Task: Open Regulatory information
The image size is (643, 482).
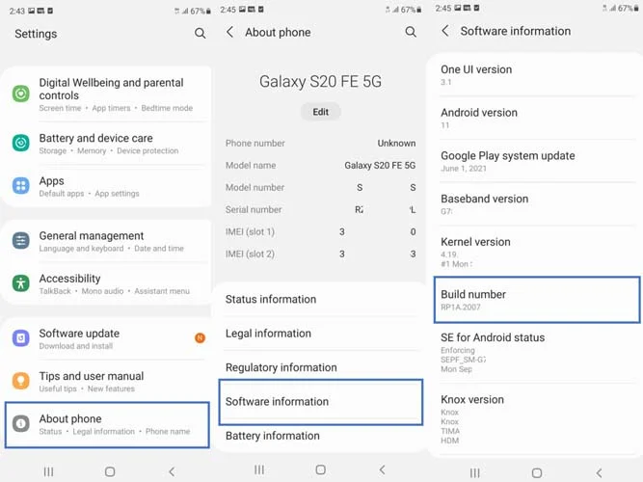Action: pos(321,367)
